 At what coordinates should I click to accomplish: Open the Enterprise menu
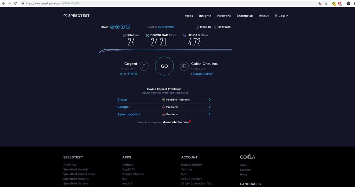coord(245,16)
